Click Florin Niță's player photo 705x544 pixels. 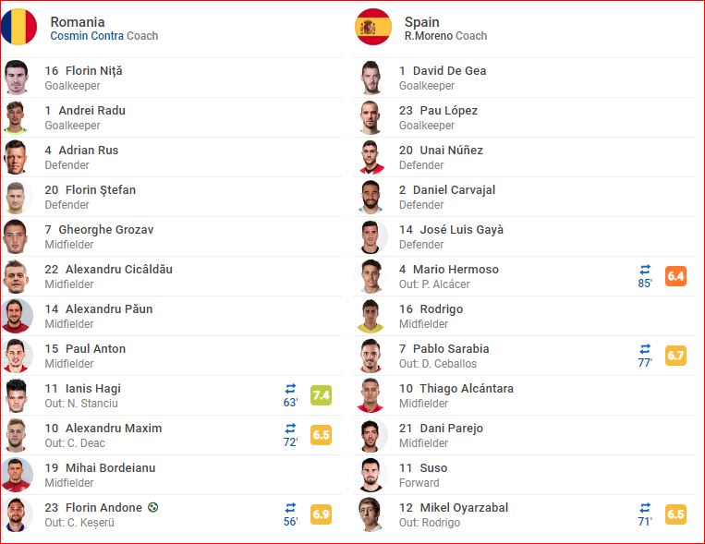pos(18,78)
